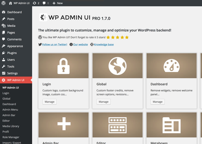Go to the Profil submenu entry
202x144 pixels.
6,132
